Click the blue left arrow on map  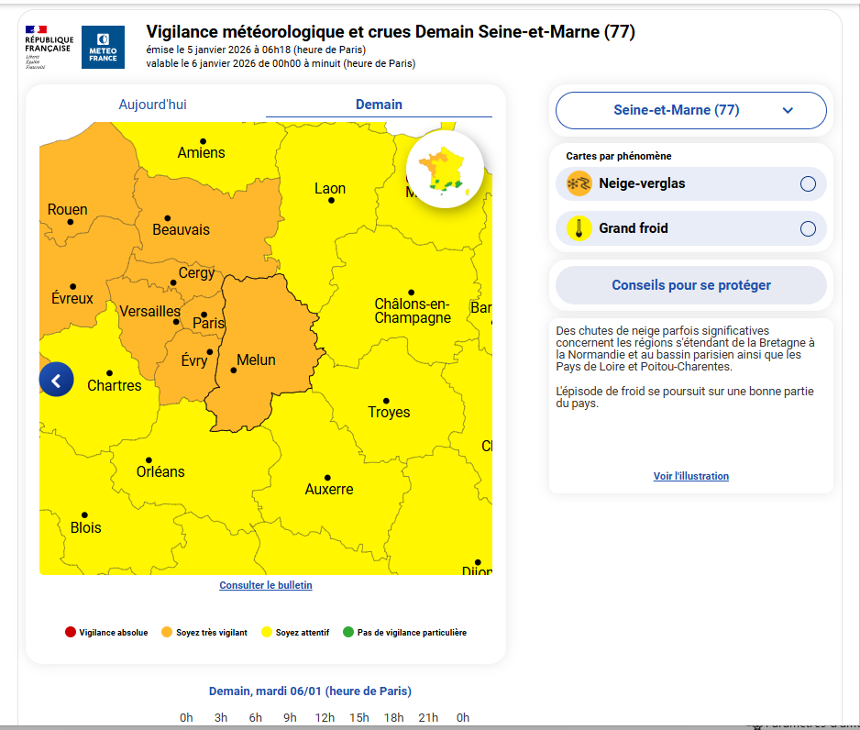[56, 379]
